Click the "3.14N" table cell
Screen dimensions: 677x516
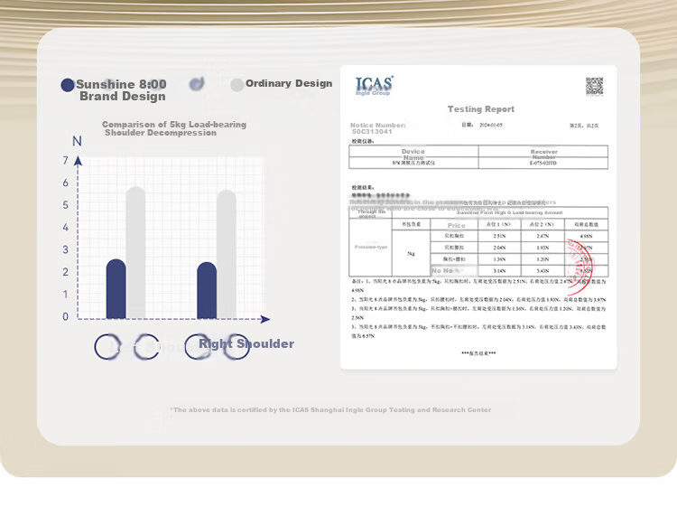tap(499, 270)
